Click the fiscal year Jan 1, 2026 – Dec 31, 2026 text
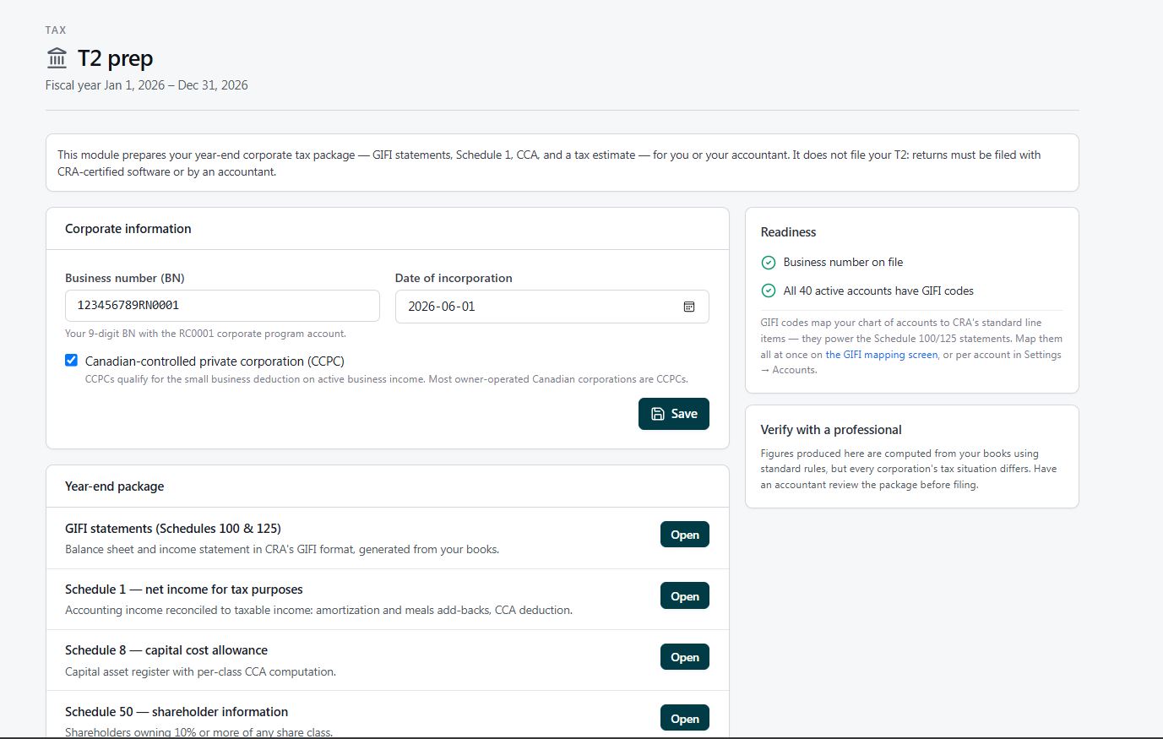Screen dimensions: 1163x739 [x=147, y=85]
